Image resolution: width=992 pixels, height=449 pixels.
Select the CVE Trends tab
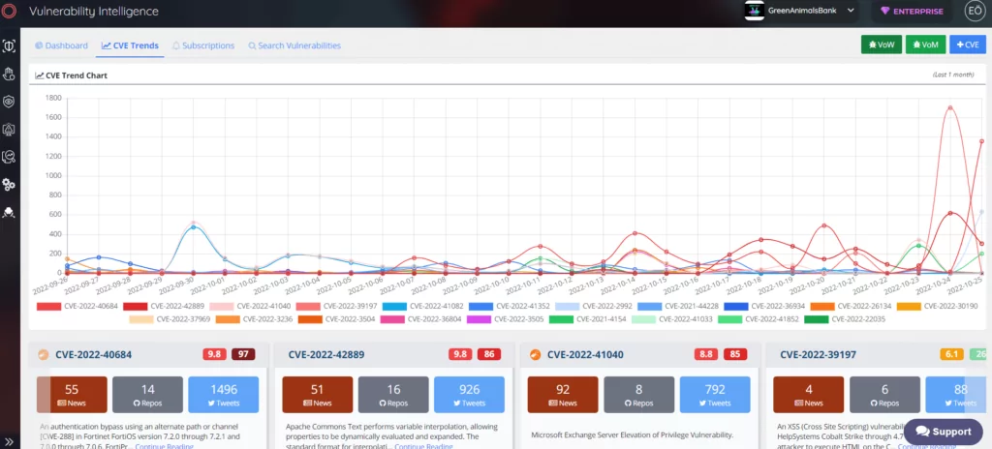tap(130, 45)
